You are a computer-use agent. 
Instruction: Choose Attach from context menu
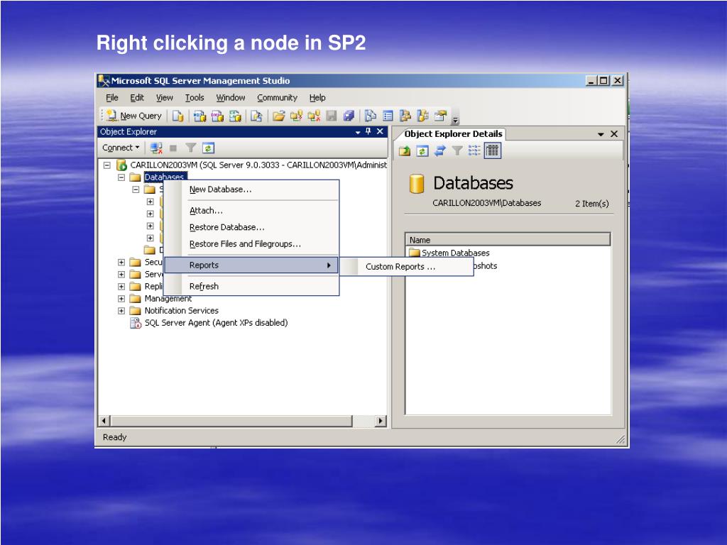click(x=252, y=211)
